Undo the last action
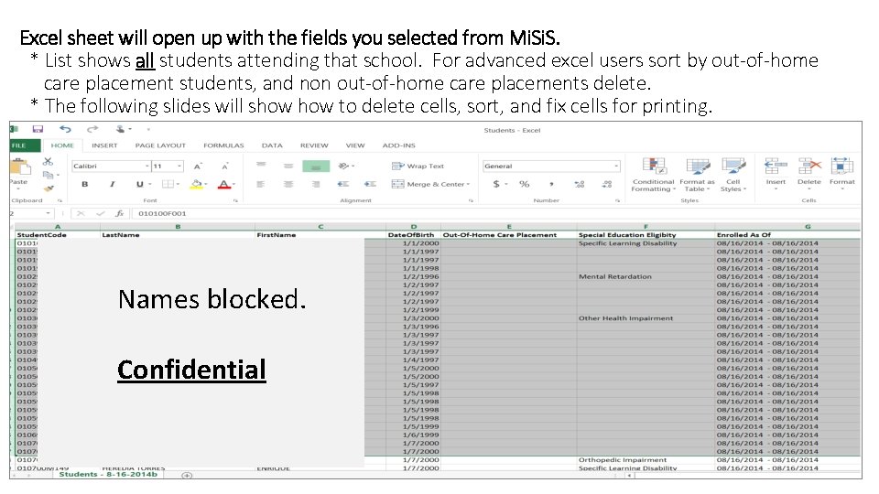This screenshot has height=494, width=879. [x=66, y=129]
